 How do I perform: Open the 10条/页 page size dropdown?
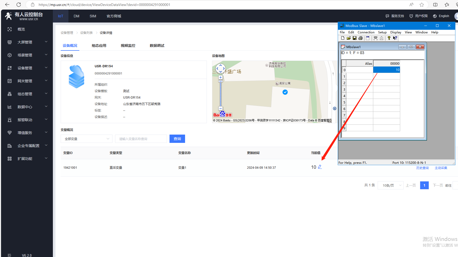[x=390, y=185]
